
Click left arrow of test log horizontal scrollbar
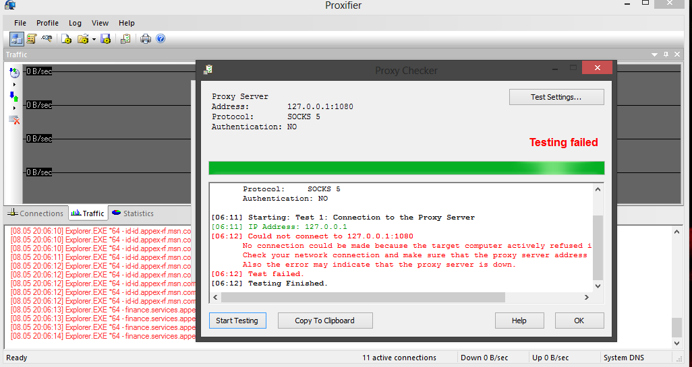[215, 298]
